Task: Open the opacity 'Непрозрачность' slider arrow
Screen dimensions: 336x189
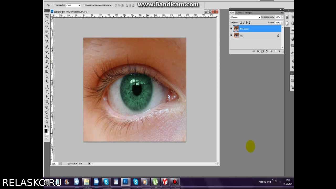Action: (x=282, y=17)
